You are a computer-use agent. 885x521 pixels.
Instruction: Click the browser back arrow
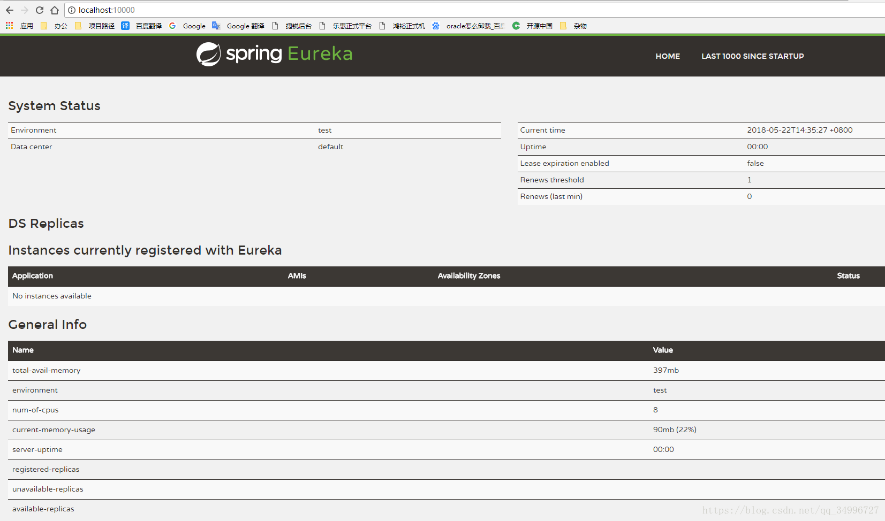click(10, 10)
